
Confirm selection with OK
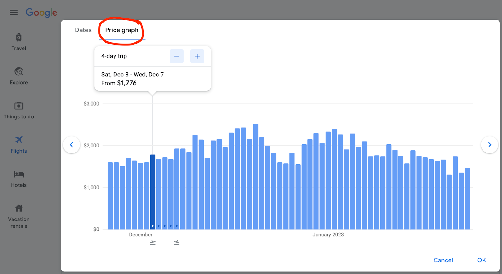point(482,260)
